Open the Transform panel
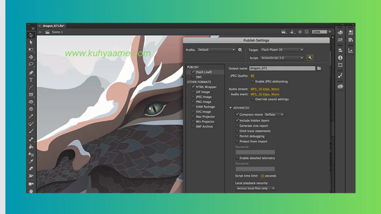 [340, 65]
